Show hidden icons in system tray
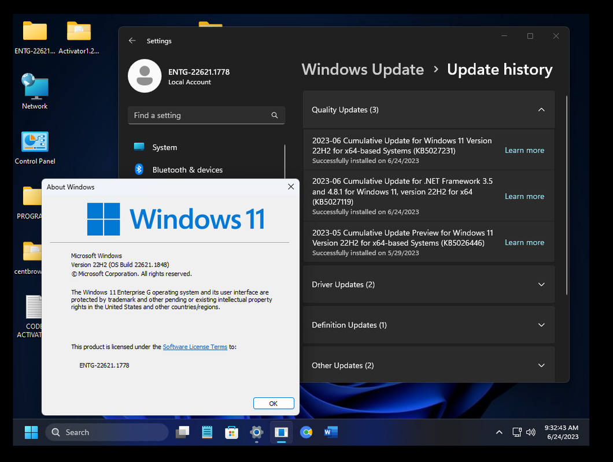Screen dimensions: 613x462 pyautogui.click(x=499, y=433)
